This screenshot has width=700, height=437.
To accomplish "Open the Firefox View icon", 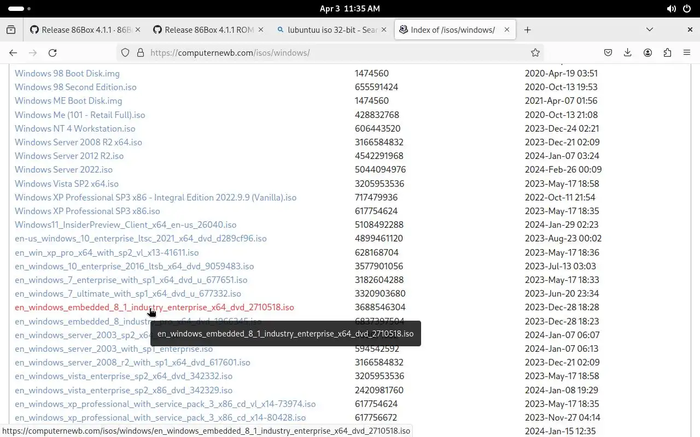I will (x=11, y=30).
